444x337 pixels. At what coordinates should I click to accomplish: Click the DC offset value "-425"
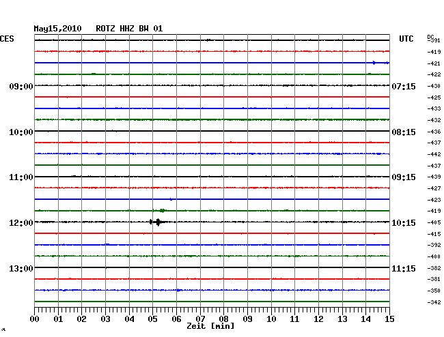point(434,98)
